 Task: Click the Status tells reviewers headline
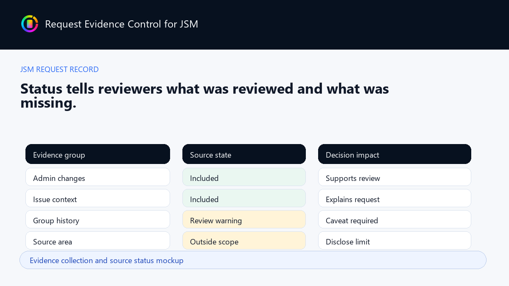pos(204,95)
